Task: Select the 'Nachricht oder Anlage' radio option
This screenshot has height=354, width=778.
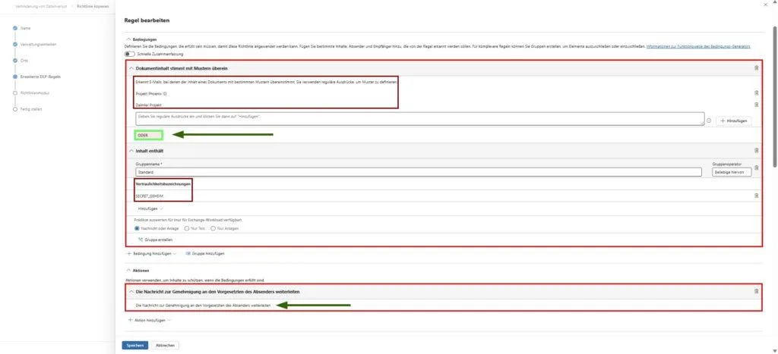Action: 138,227
